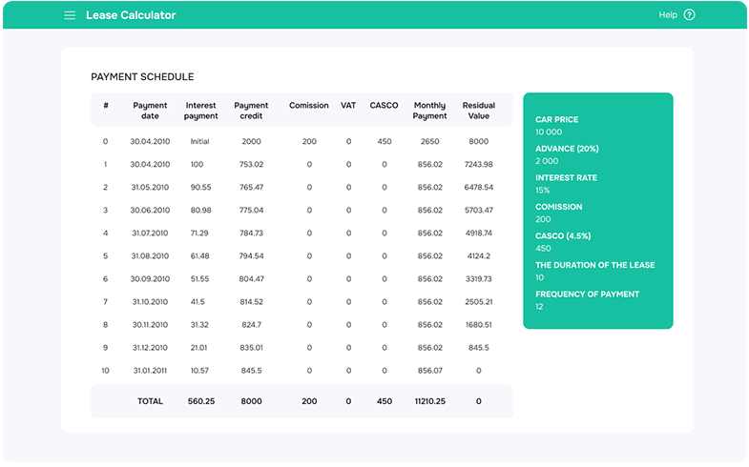
Task: Click the Car Price value 10 000
Action: click(x=550, y=132)
